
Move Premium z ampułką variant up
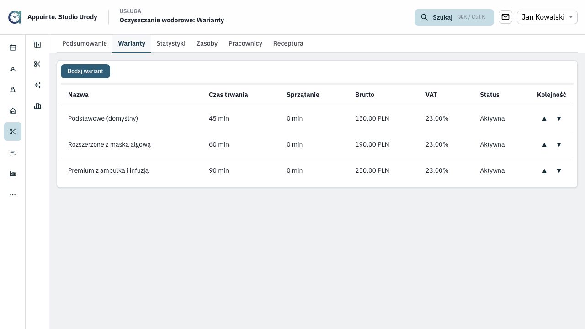(544, 170)
